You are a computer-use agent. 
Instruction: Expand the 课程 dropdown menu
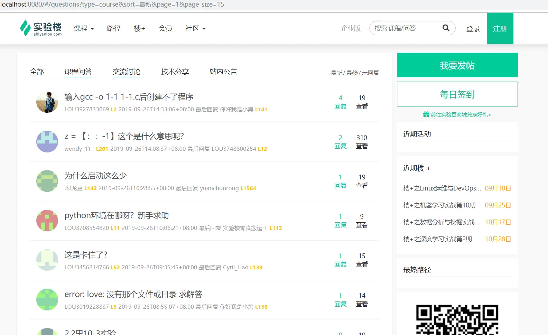pyautogui.click(x=84, y=29)
